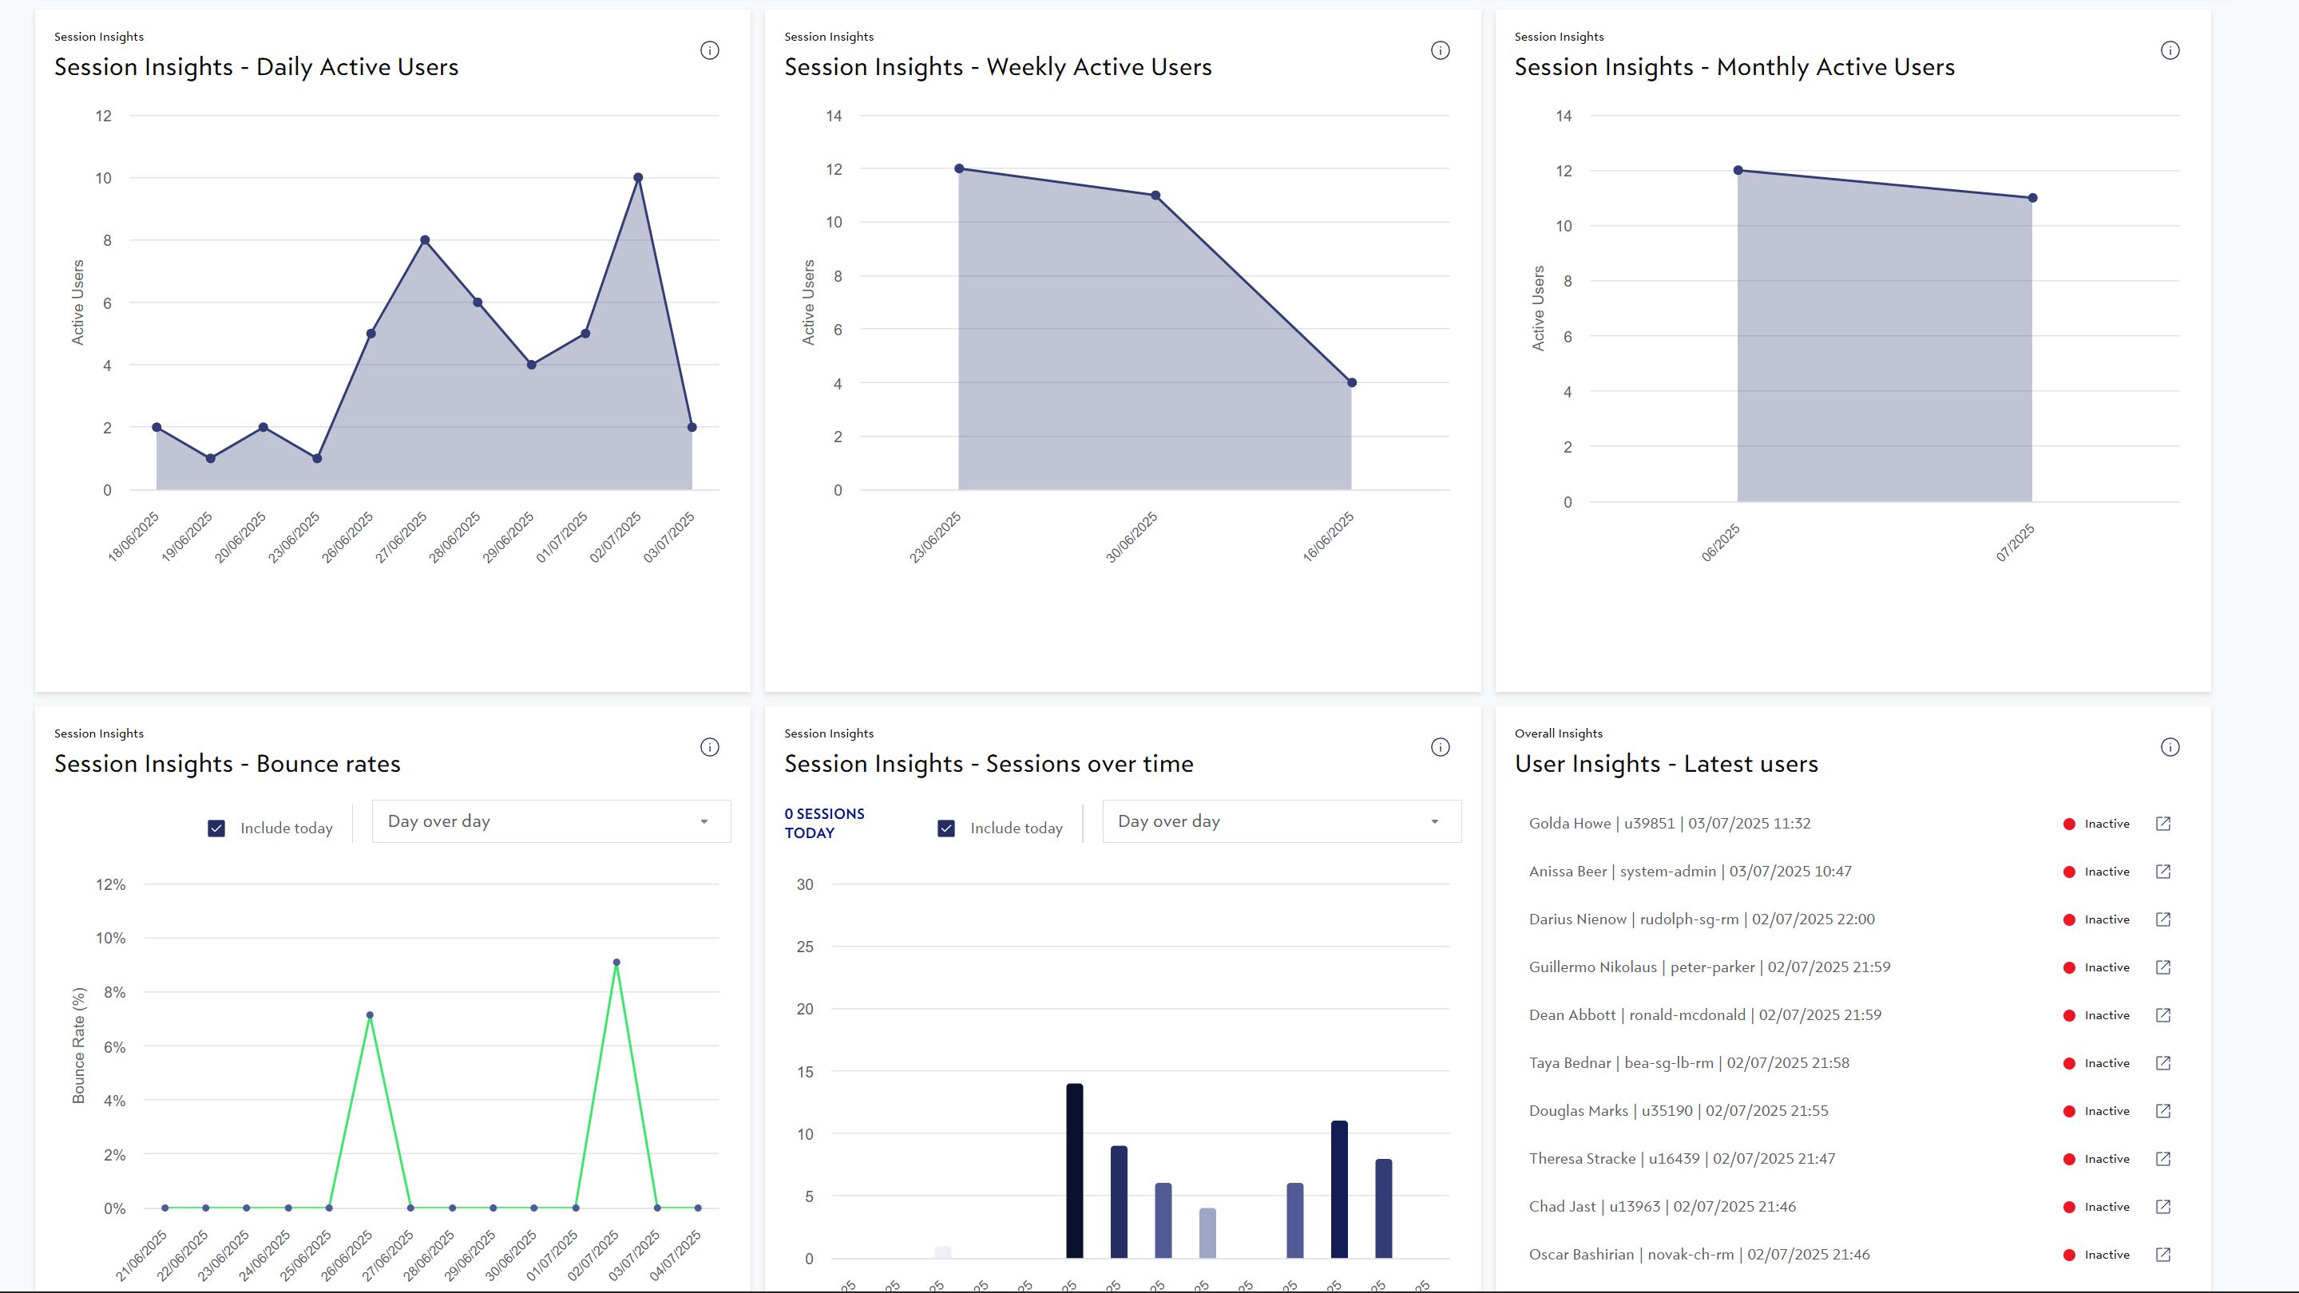
Task: Open info icon for Latest users card
Action: coord(2170,747)
